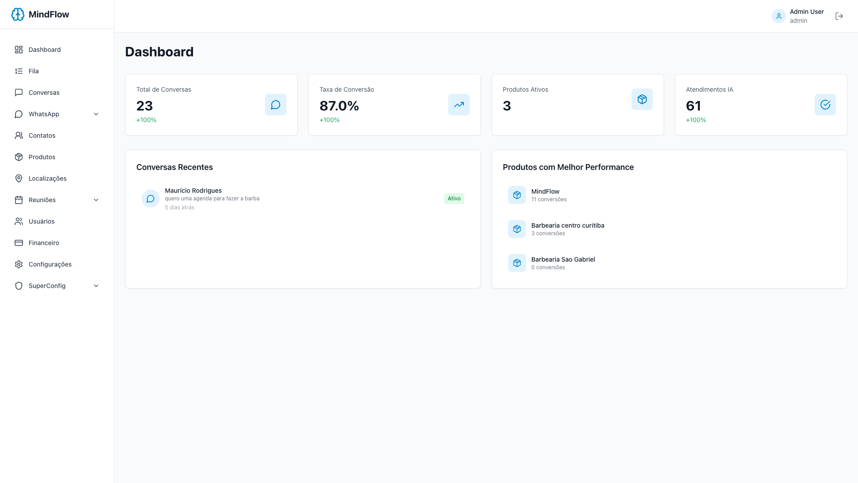Open WhatsApp in the sidebar

click(x=57, y=114)
